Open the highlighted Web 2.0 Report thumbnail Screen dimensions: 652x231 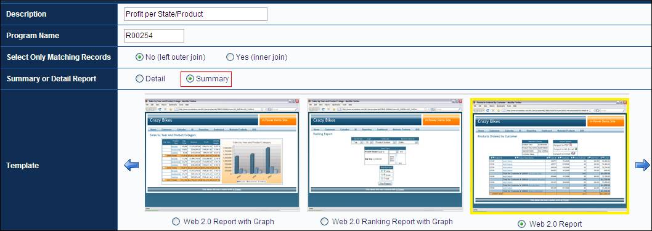pos(549,156)
